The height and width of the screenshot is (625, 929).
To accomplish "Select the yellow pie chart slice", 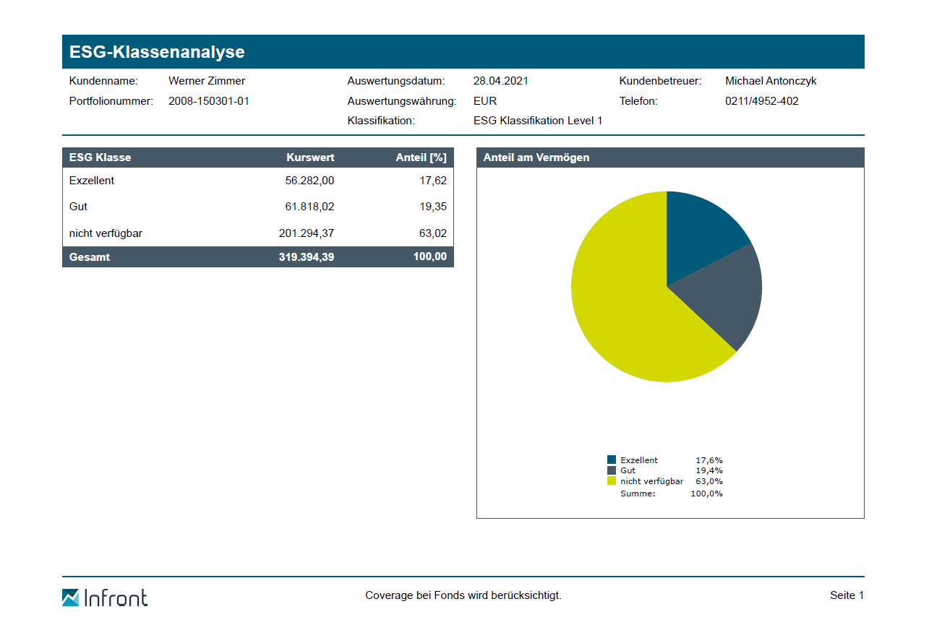I will [x=622, y=311].
